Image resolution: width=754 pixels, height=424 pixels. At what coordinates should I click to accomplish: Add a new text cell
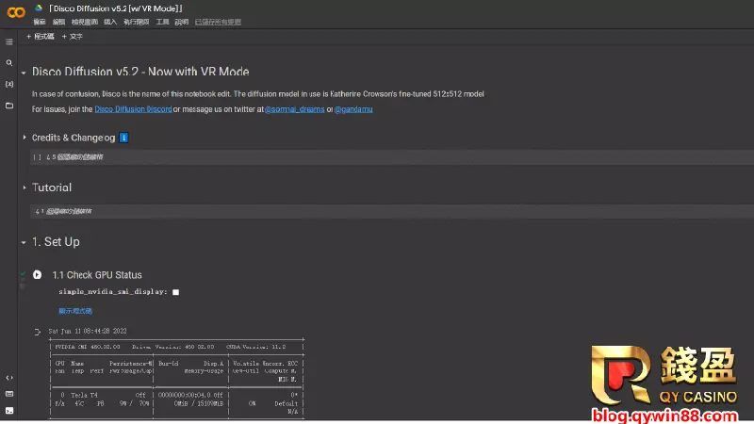[73, 37]
